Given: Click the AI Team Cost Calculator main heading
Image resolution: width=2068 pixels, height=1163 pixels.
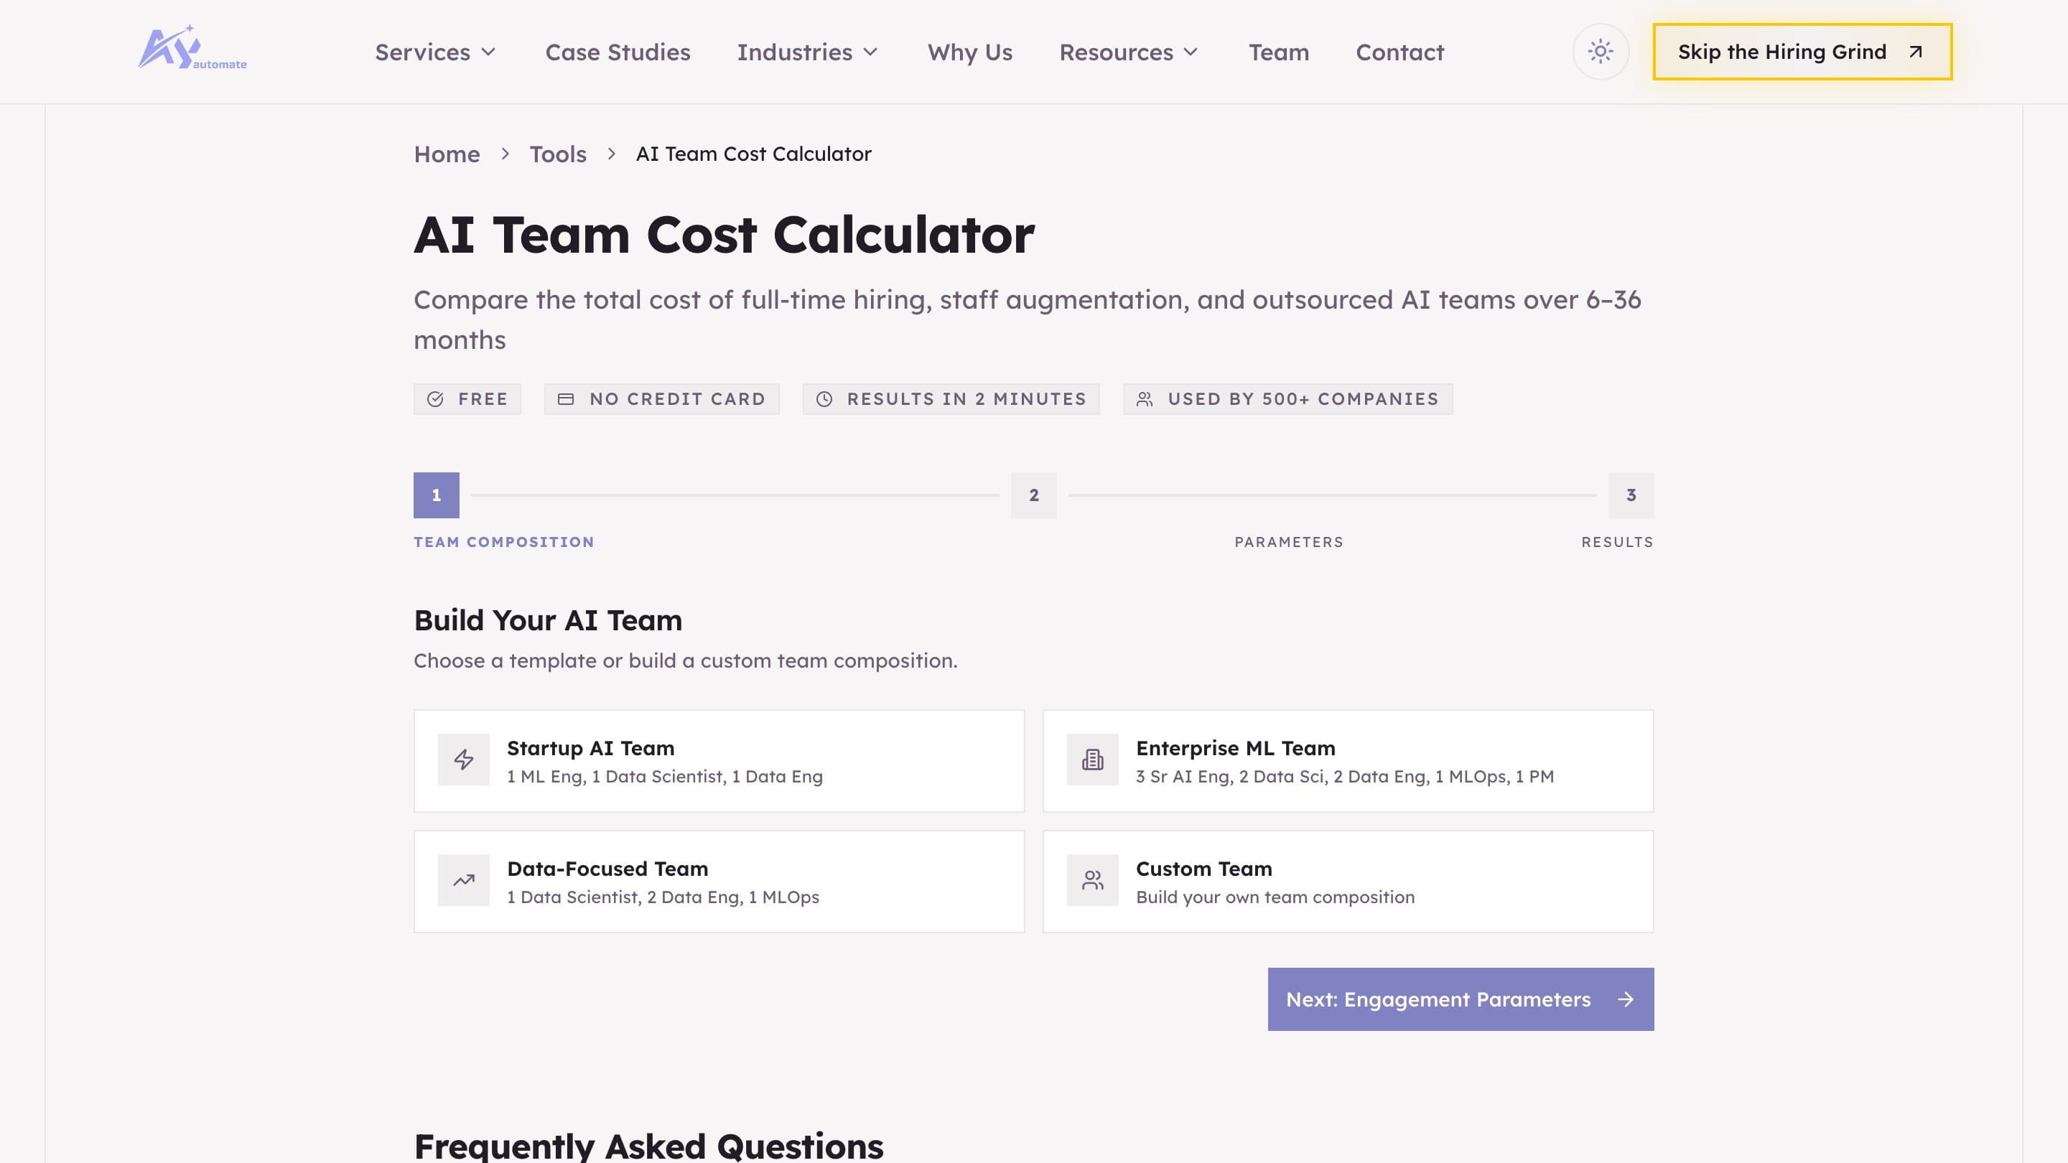Looking at the screenshot, I should point(724,235).
